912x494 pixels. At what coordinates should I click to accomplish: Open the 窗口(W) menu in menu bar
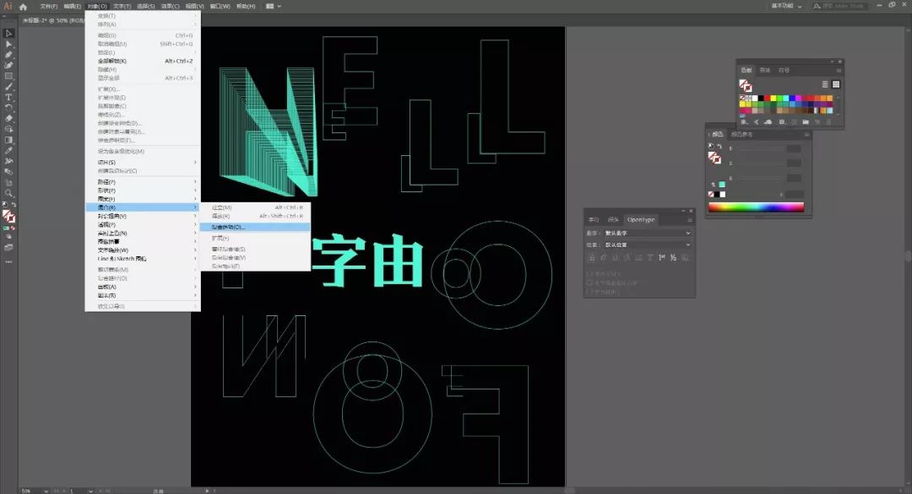(x=221, y=6)
